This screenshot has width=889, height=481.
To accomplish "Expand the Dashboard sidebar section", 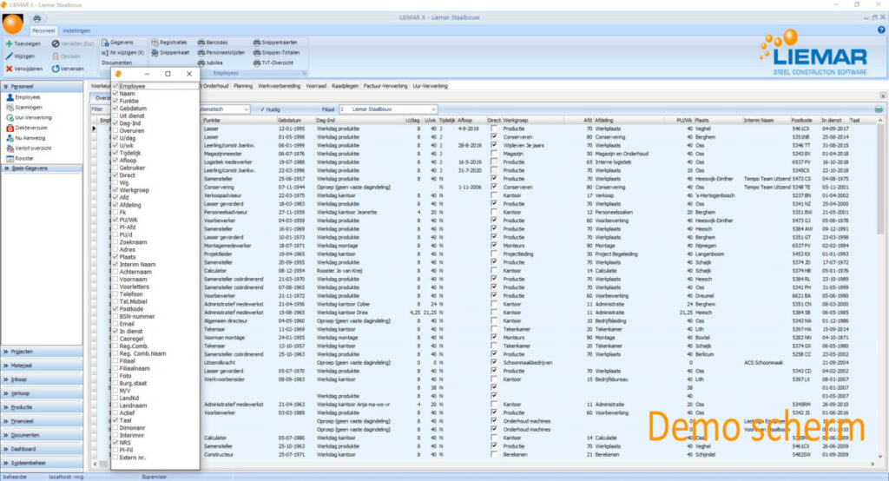I will pyautogui.click(x=42, y=449).
